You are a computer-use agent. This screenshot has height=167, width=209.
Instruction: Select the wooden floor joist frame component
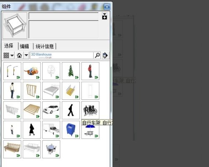click(32, 110)
